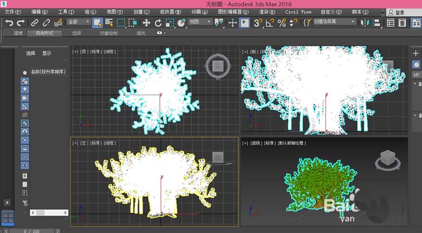Open the 编辑(E) menu
422x233 pixels.
pyautogui.click(x=39, y=12)
